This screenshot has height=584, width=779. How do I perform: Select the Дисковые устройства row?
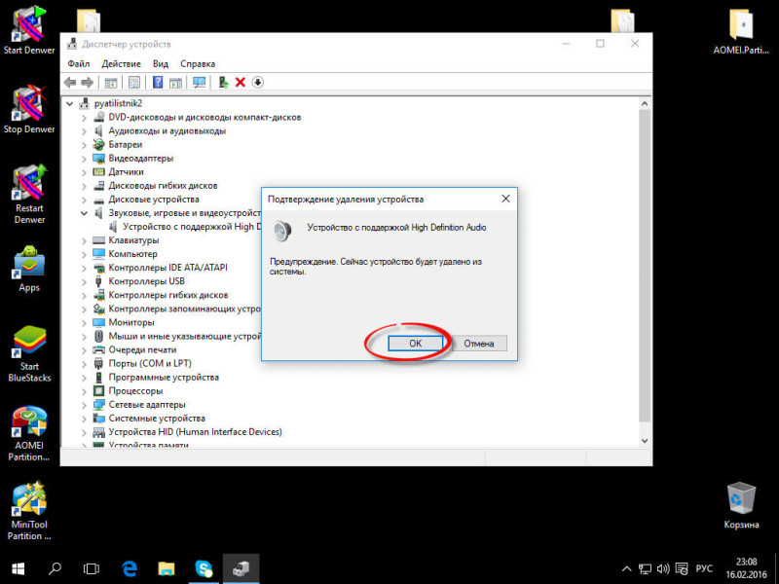pyautogui.click(x=154, y=200)
